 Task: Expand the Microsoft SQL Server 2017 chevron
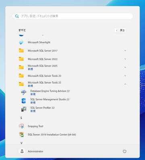(x=125, y=51)
